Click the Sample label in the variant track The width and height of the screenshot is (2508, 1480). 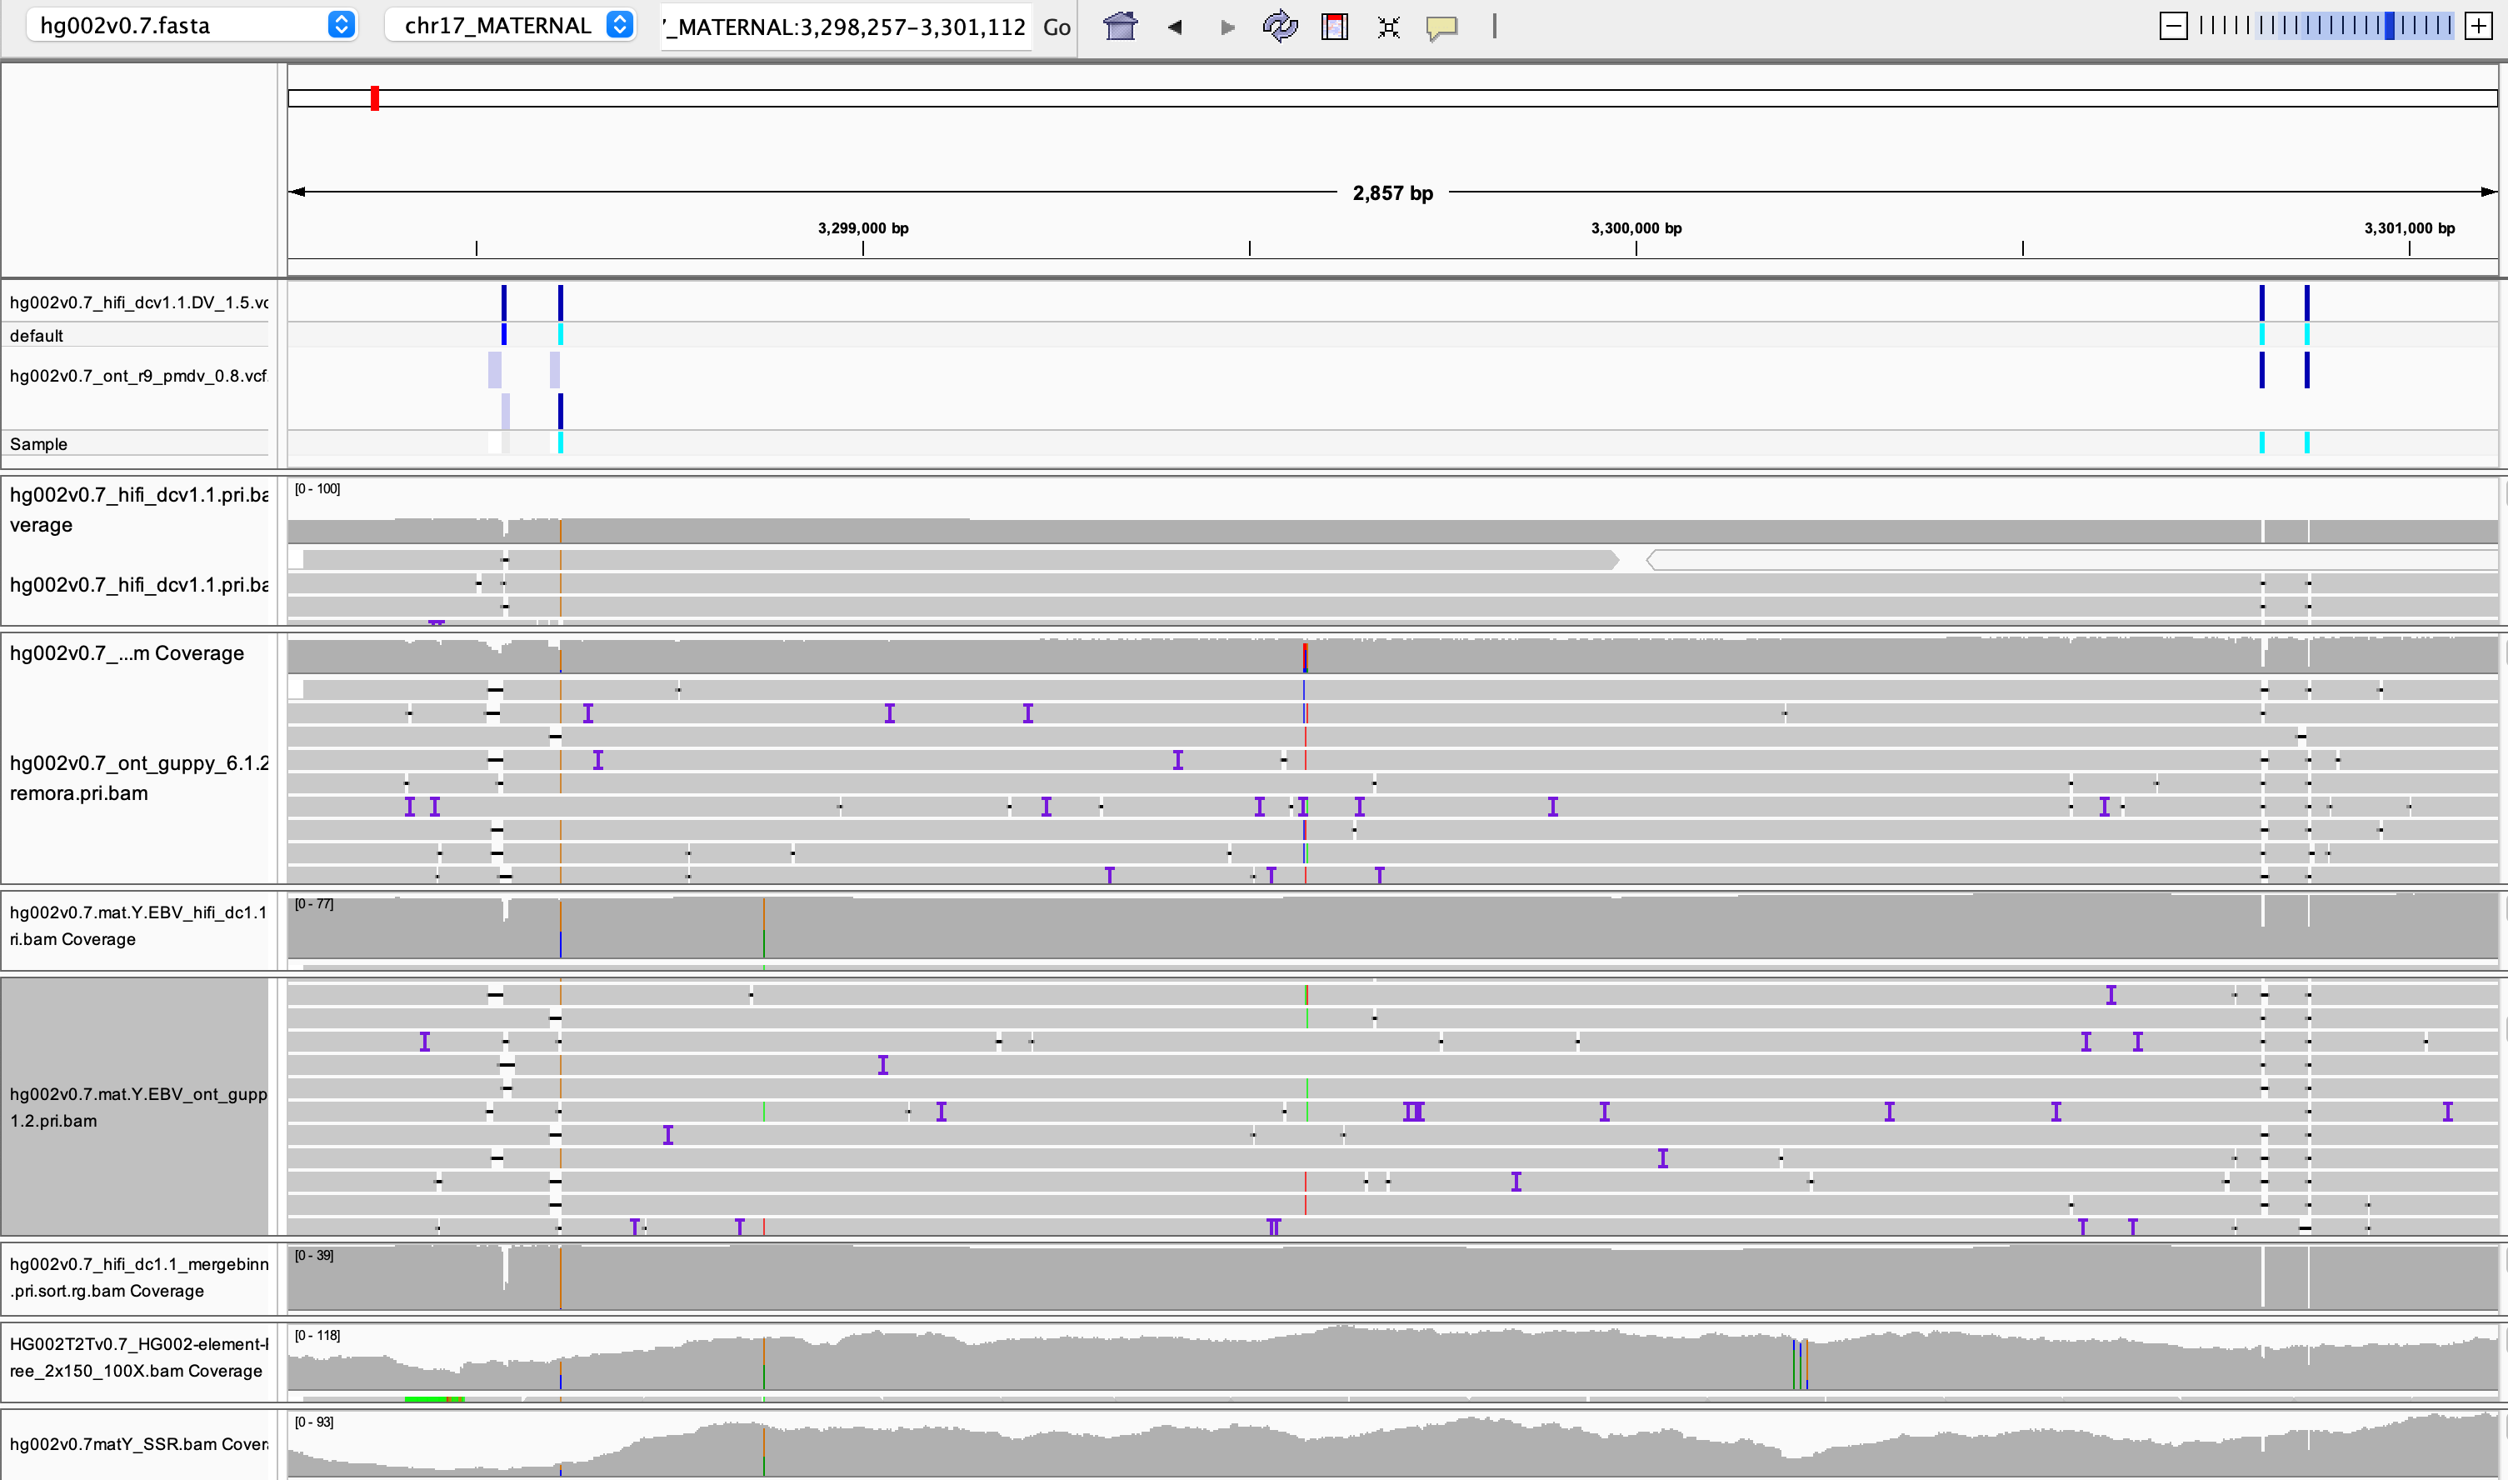click(37, 444)
